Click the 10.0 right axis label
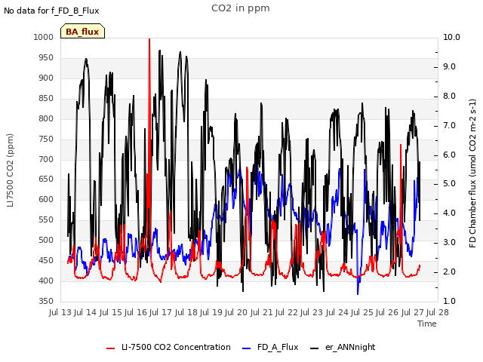This screenshot has height=362, width=483. point(451,37)
